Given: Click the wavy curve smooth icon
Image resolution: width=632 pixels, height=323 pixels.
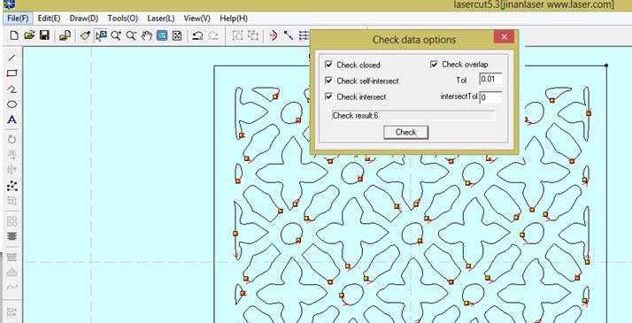Looking at the screenshot, I should point(12,287).
